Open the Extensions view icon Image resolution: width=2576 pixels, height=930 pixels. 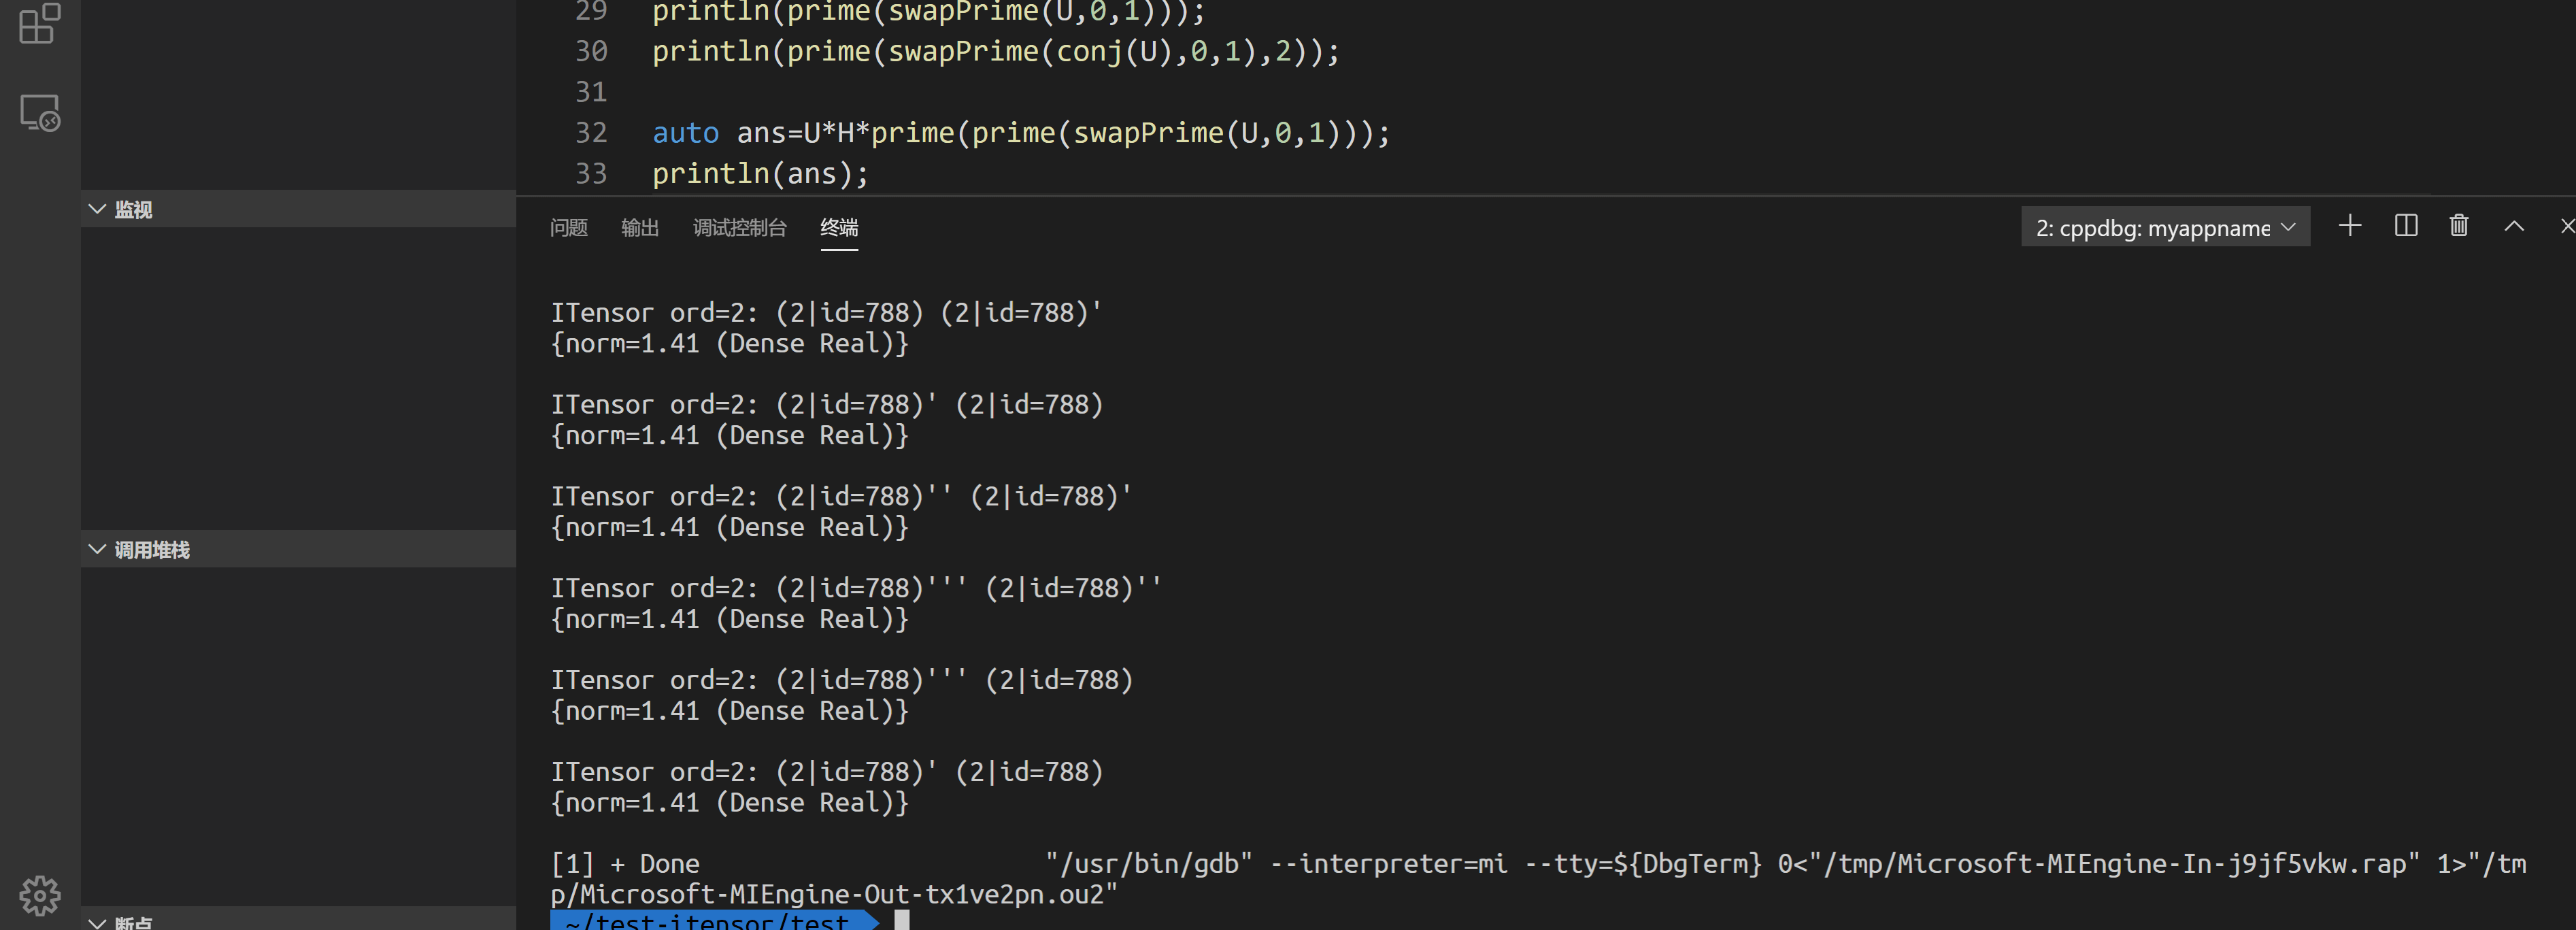40,23
